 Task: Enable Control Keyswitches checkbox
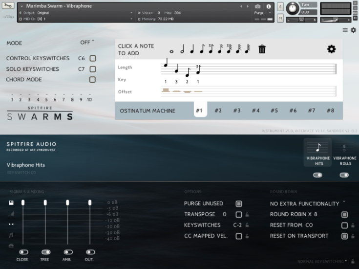(93, 58)
